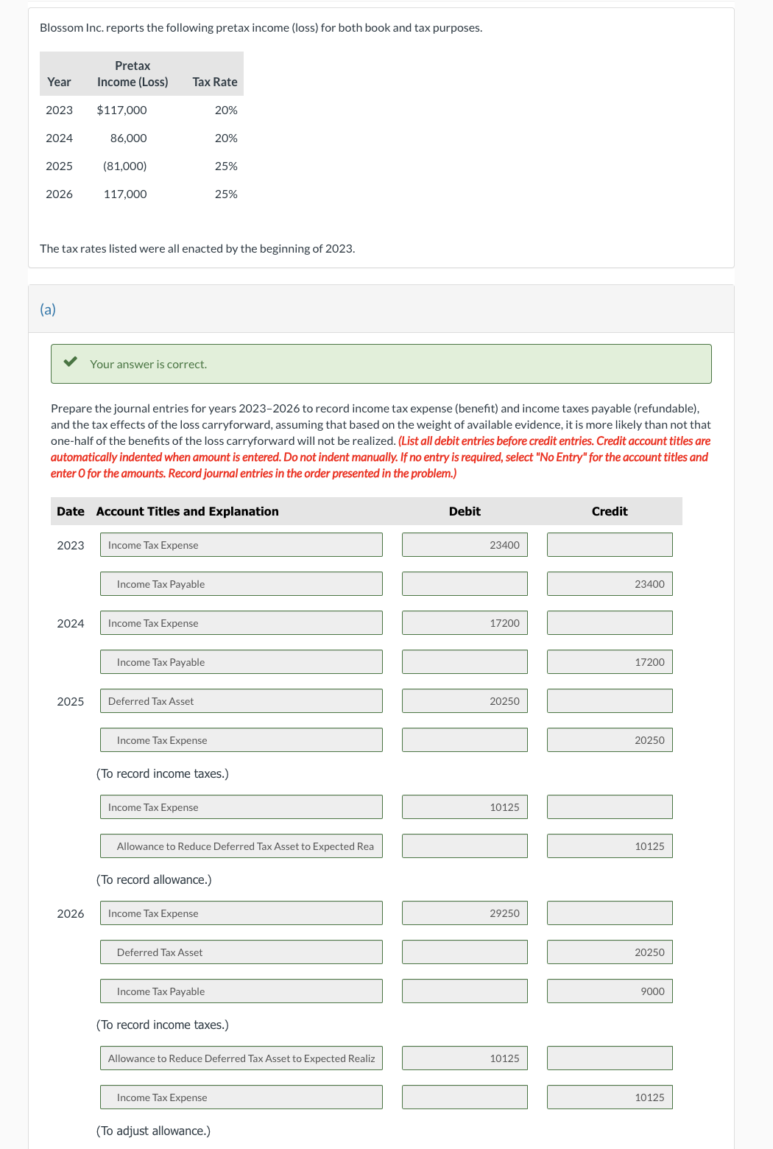773x1149 pixels.
Task: Select the 23400 debit amount field for 2023
Action: point(465,545)
